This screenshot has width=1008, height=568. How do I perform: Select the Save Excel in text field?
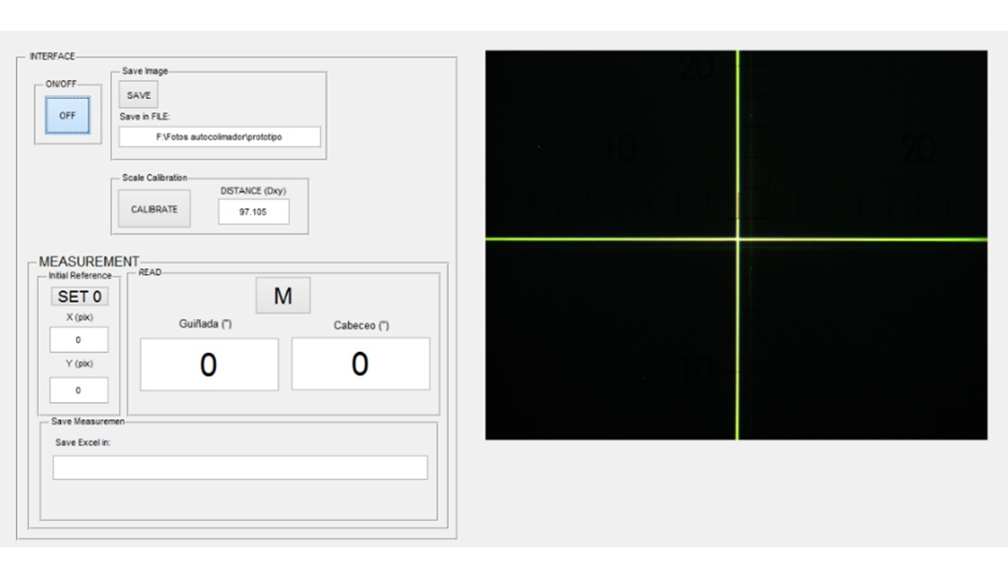tap(240, 467)
